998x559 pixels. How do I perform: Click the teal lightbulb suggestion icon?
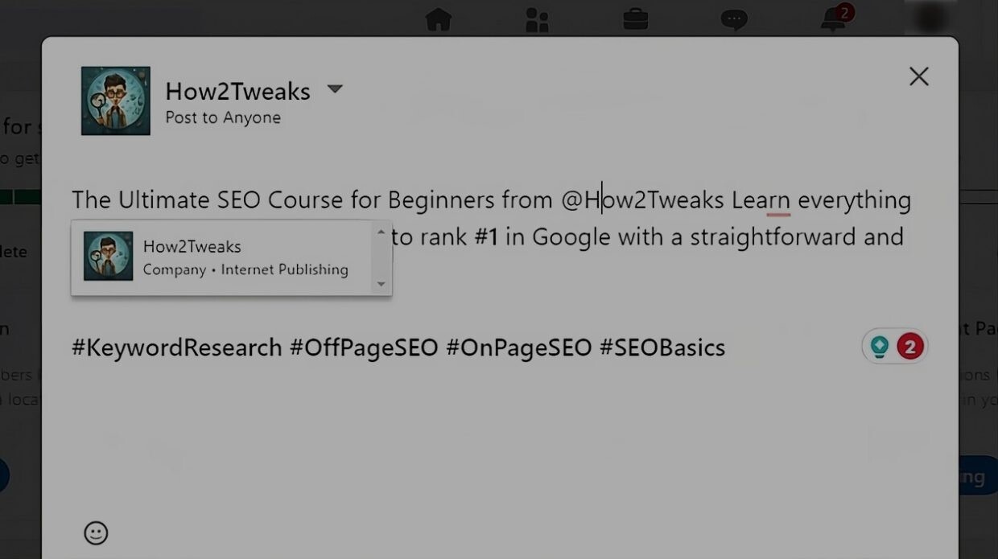[x=880, y=347]
